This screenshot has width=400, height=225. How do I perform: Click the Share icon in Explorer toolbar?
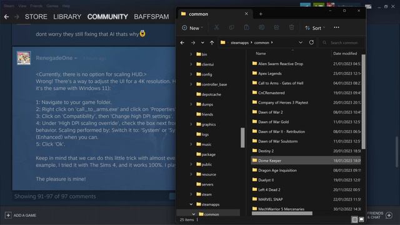(x=276, y=27)
